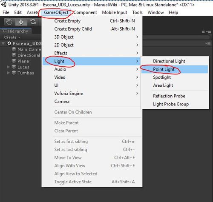The width and height of the screenshot is (213, 202).
Task: Choose Directional Light in submenu
Action: coord(175,61)
